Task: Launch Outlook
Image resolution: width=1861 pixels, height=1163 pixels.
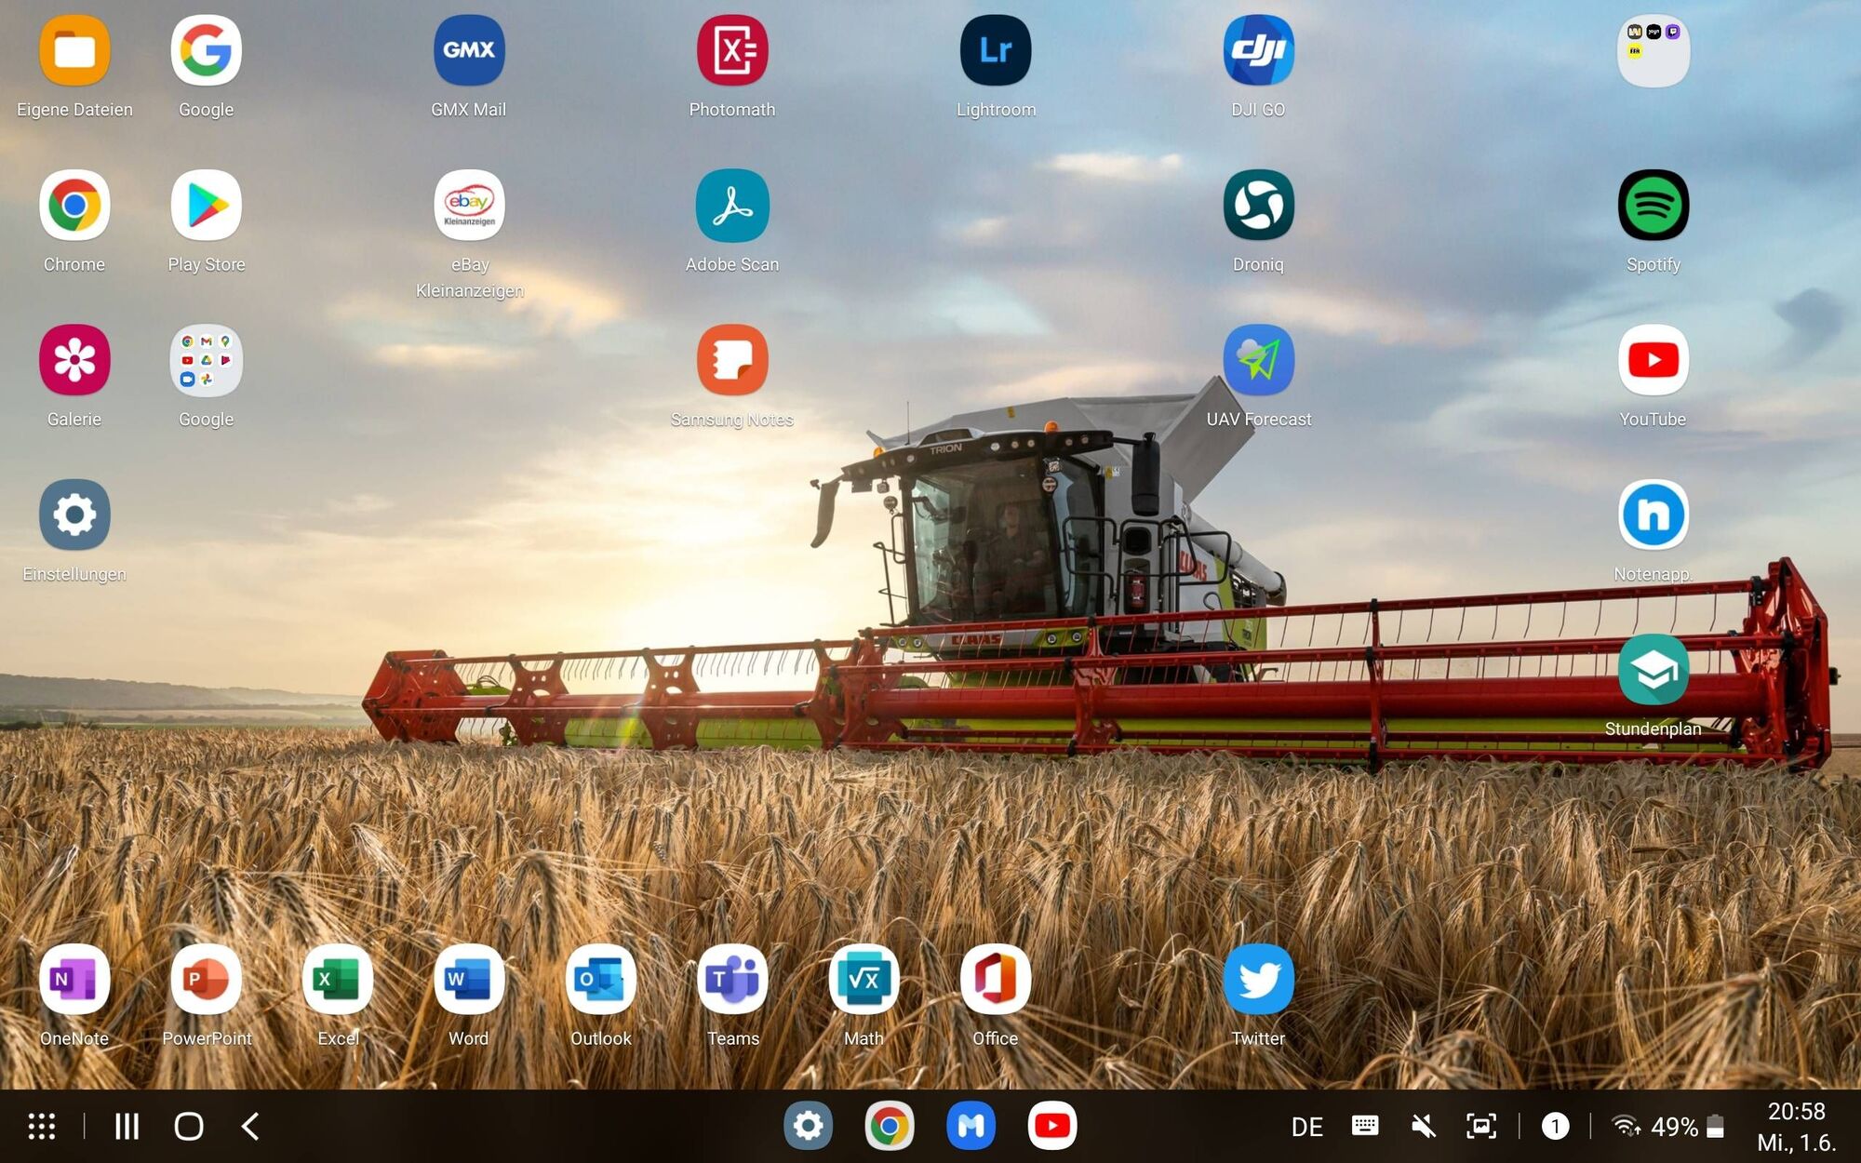Action: [x=601, y=980]
